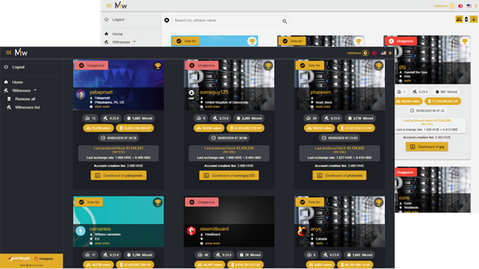Unapprove witness someguy123
Screen dimensions: 479x269
(x=202, y=65)
